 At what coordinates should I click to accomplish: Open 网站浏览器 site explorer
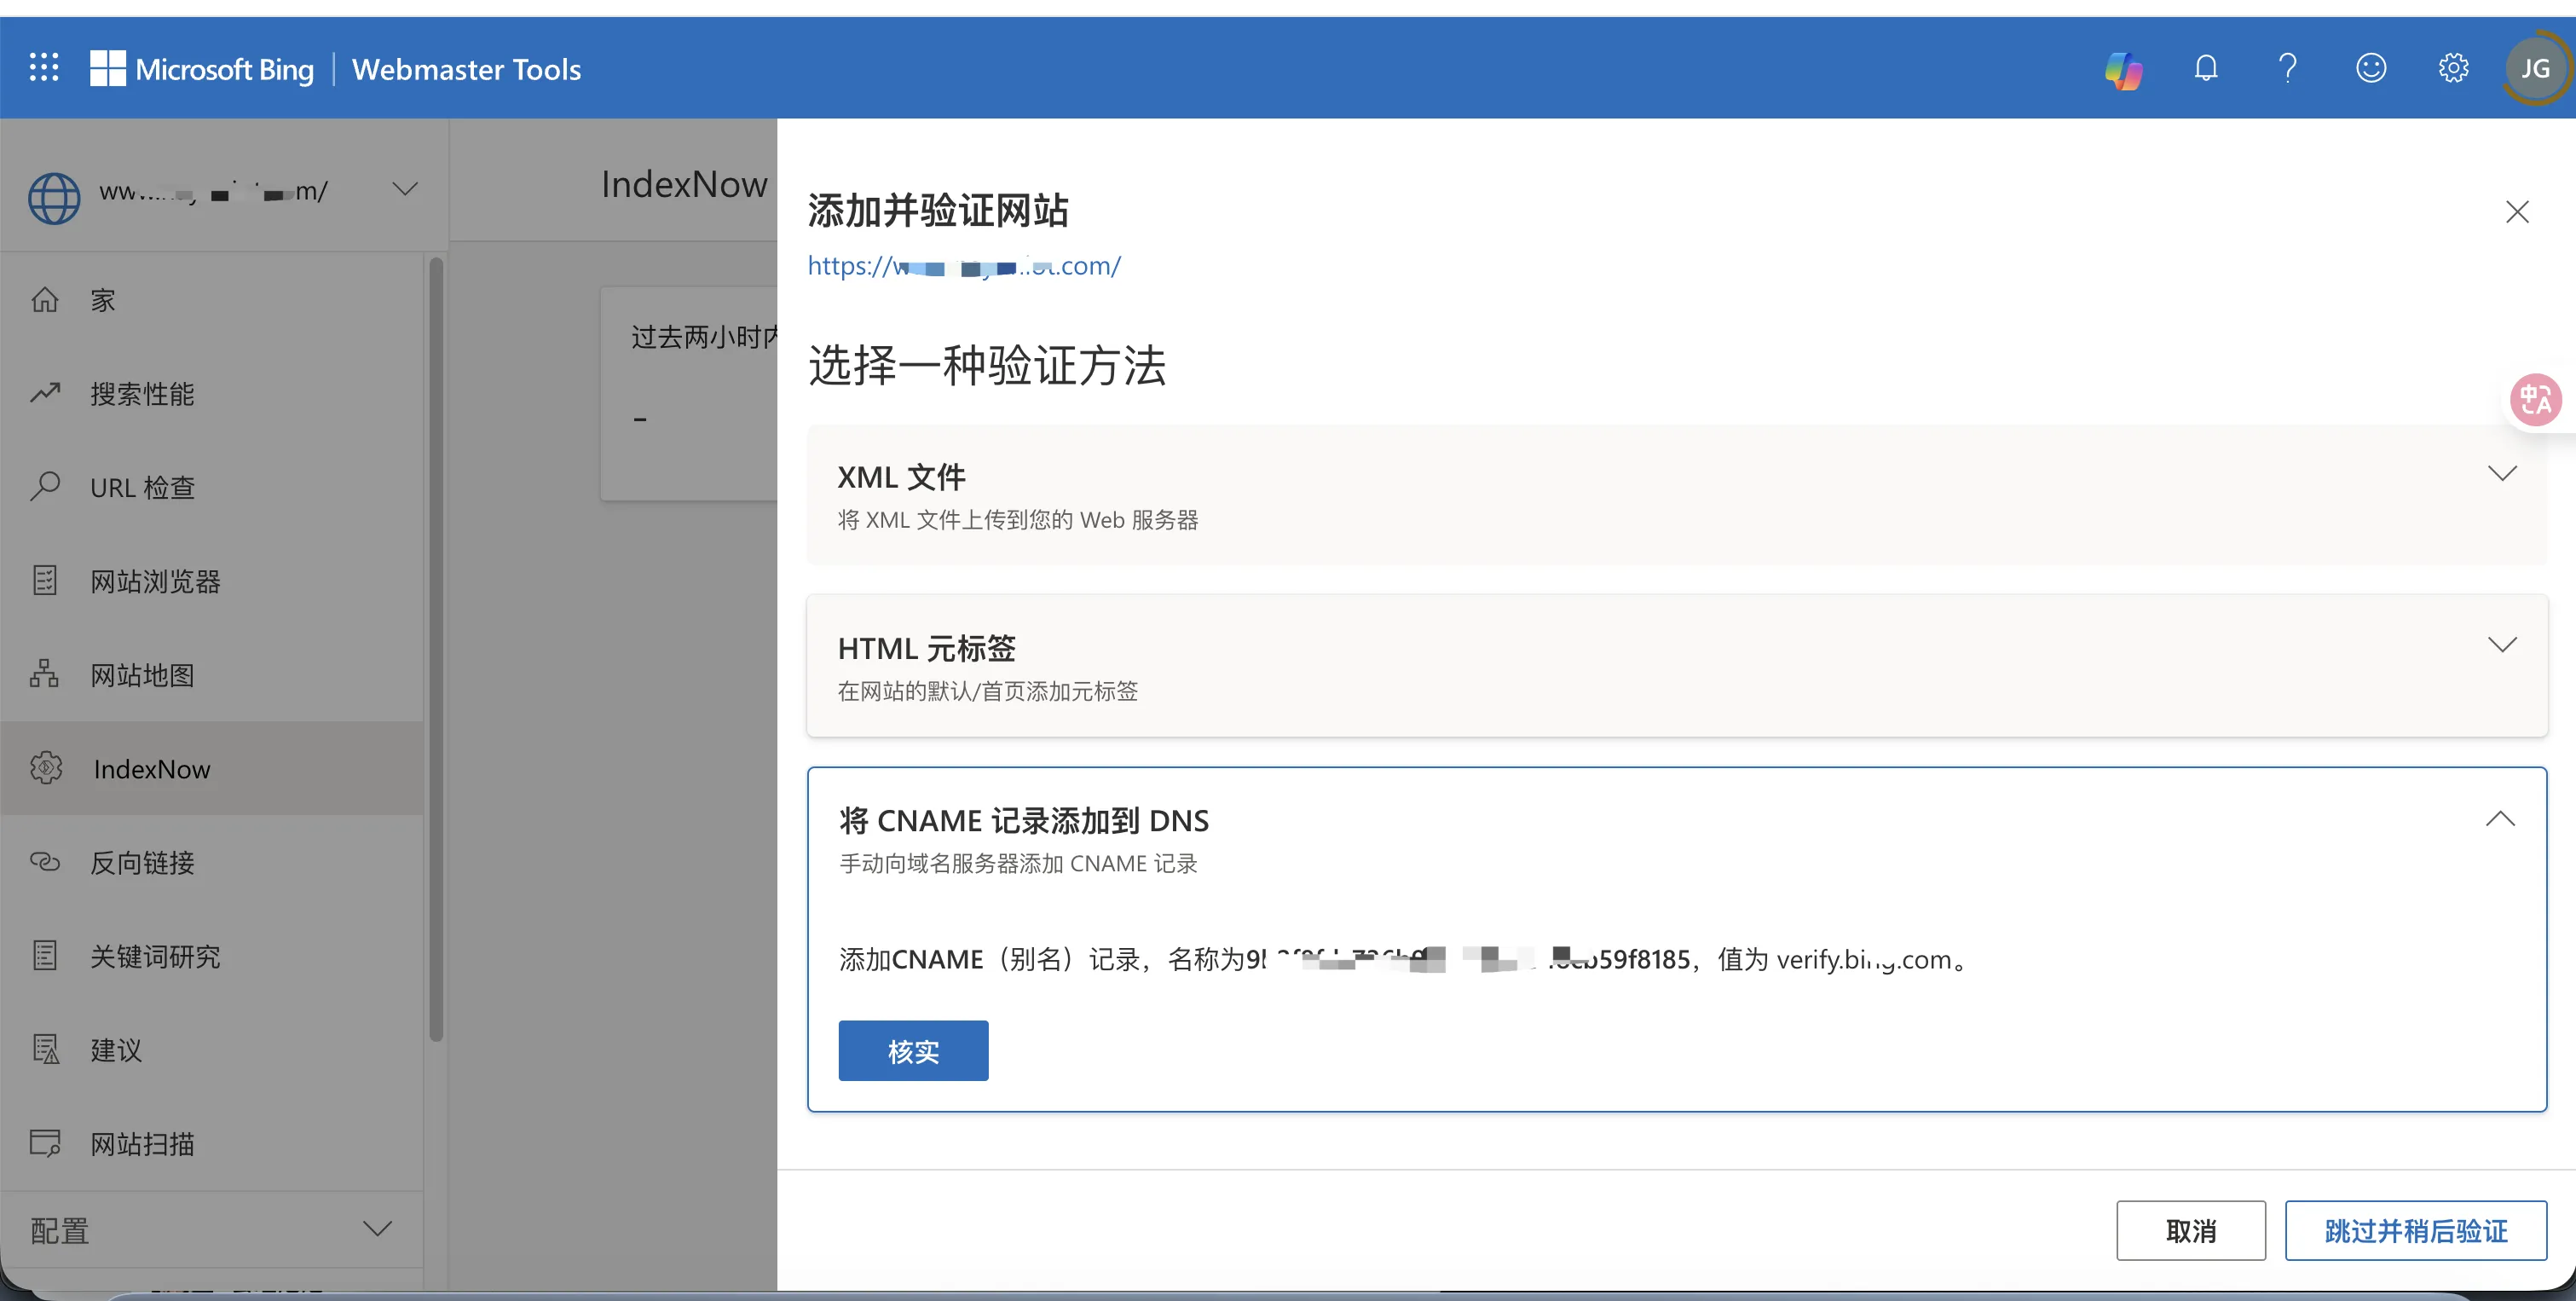click(x=155, y=580)
